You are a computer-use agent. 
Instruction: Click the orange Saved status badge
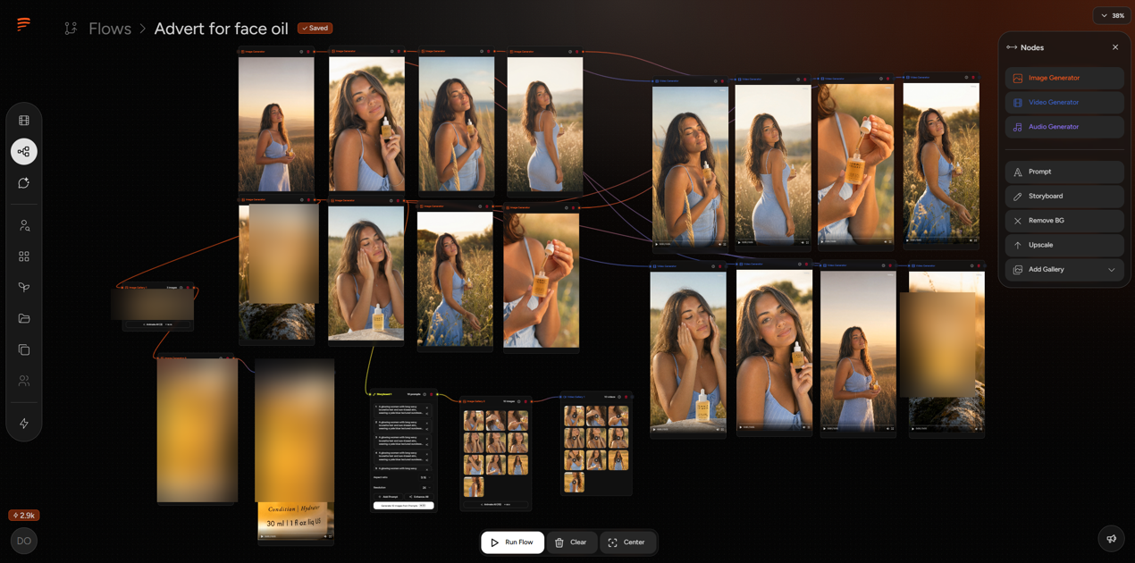(x=315, y=29)
